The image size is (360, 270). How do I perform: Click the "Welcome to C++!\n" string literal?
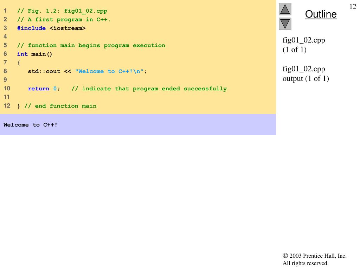(x=109, y=71)
